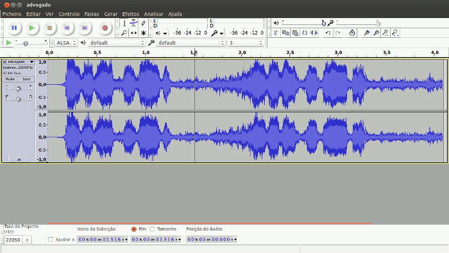Image resolution: width=449 pixels, height=253 pixels.
Task: Click the Copy icon in edit toolbar
Action: pyautogui.click(x=285, y=33)
